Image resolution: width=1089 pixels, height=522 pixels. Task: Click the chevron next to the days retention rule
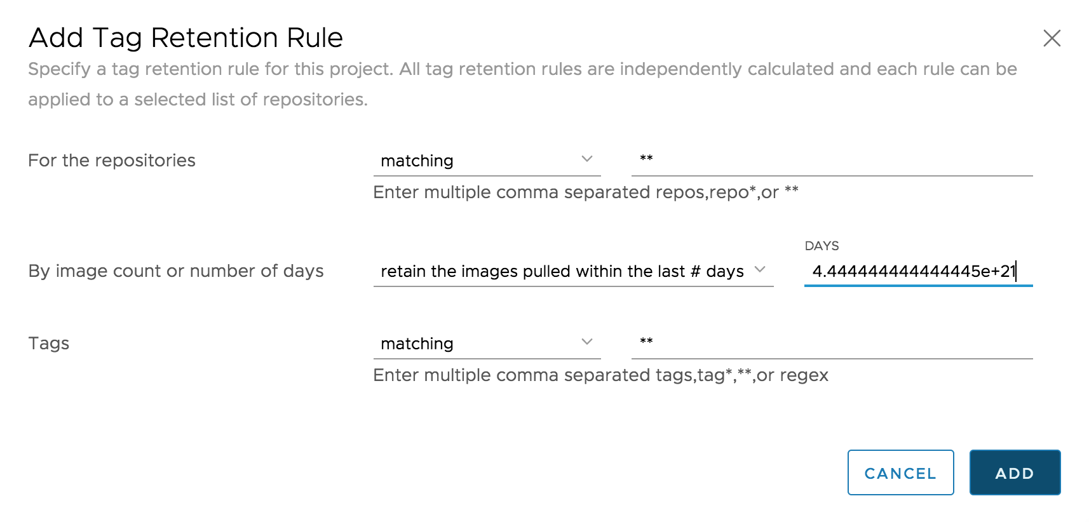761,270
